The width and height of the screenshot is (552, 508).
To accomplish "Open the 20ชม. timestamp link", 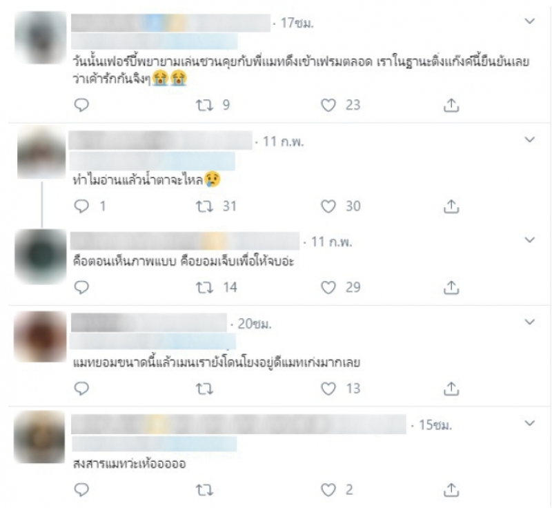I will click(255, 324).
